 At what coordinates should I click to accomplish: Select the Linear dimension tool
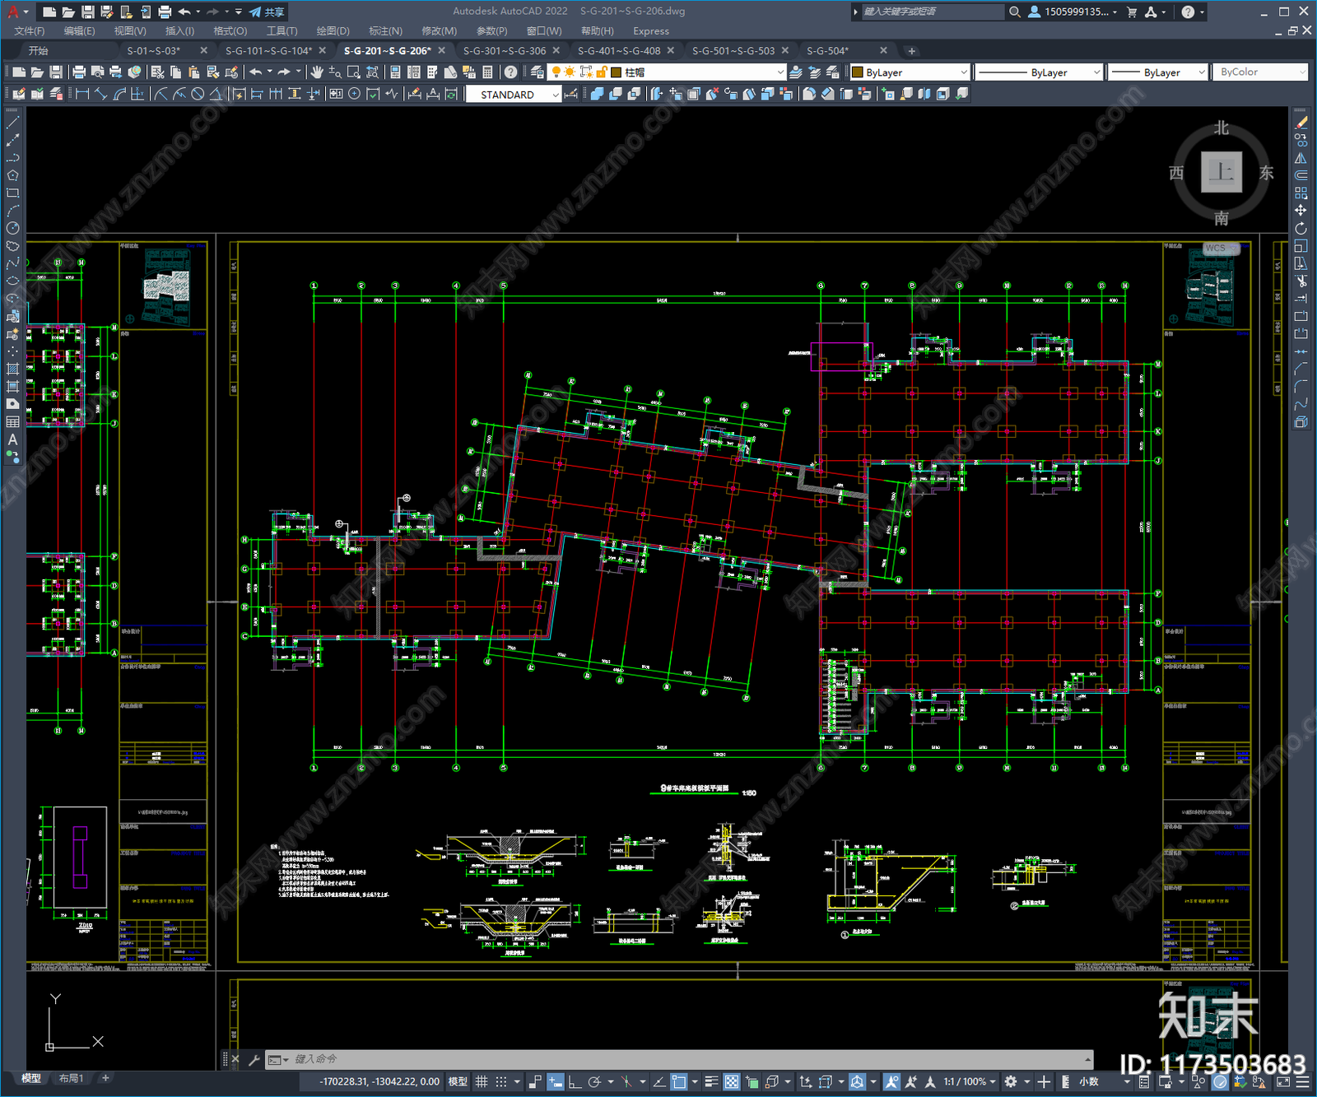[x=82, y=94]
